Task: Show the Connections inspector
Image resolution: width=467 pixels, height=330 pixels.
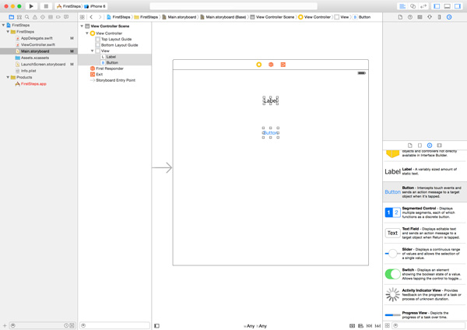Action: click(449, 17)
